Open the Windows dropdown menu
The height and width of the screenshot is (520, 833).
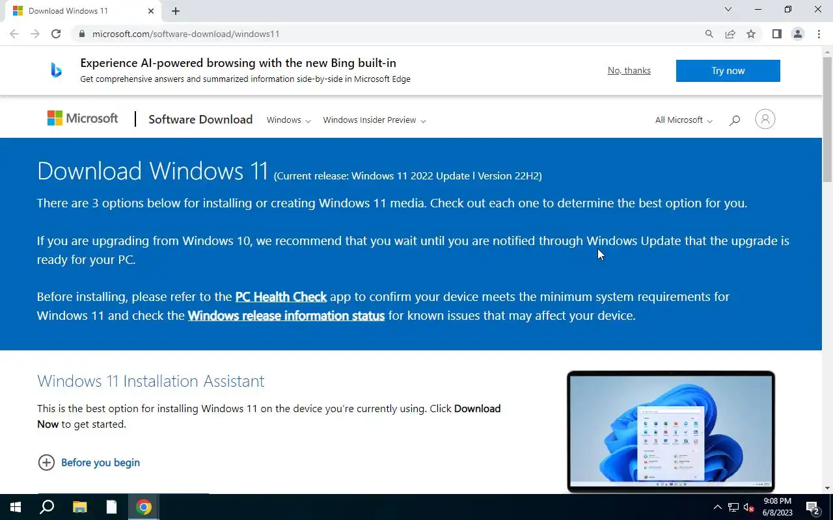[288, 120]
